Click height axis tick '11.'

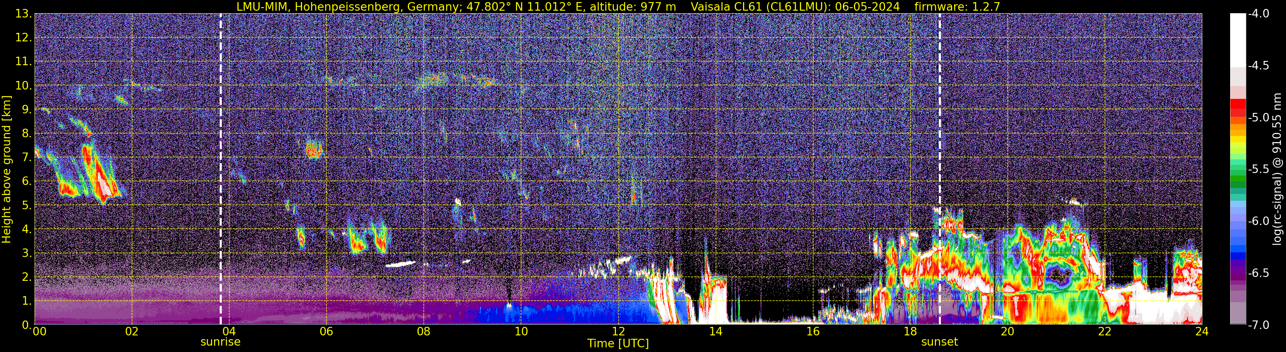[x=23, y=62]
